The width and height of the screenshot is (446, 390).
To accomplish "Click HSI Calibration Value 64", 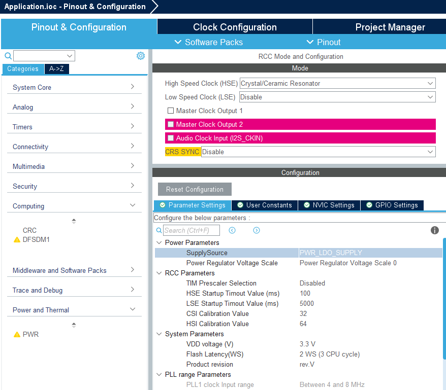I will [x=303, y=324].
